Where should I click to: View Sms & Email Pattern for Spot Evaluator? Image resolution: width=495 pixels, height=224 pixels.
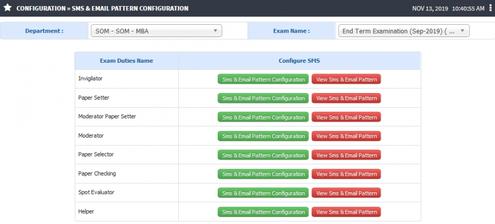346,193
